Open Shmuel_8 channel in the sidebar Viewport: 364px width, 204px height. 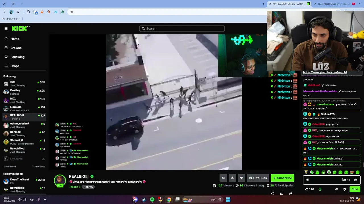24,142
